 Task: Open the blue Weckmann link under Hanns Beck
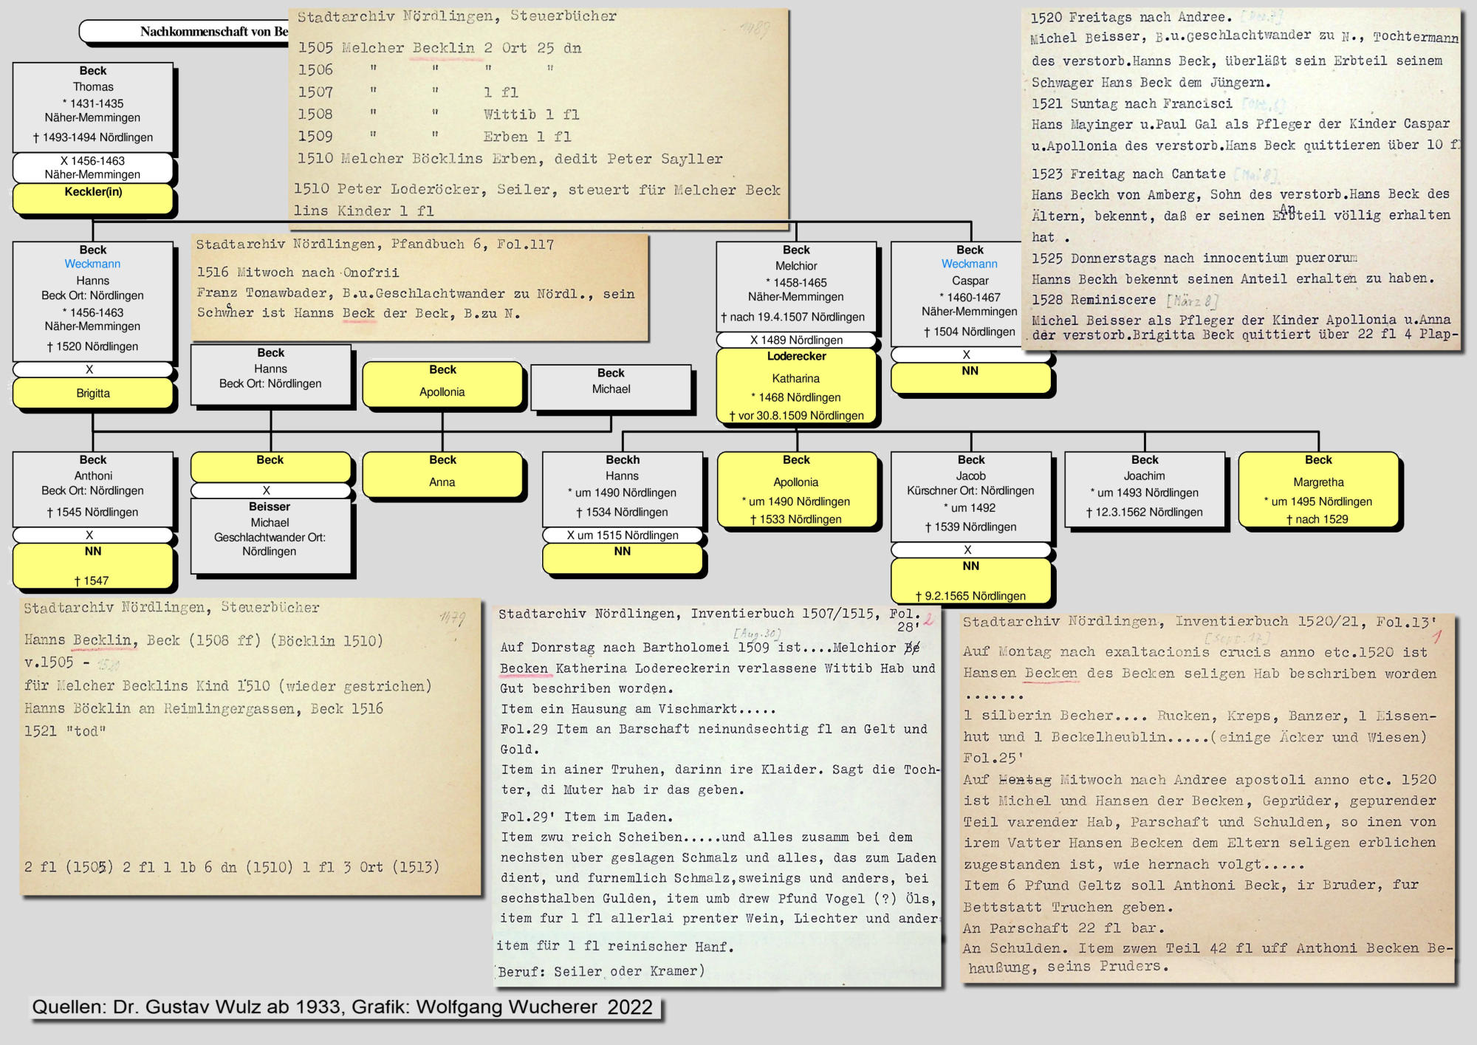tap(92, 264)
